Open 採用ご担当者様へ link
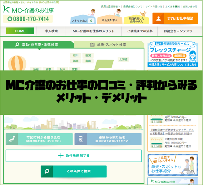Image resolution: width=203 pixels, height=185 pixels. pos(111,7)
